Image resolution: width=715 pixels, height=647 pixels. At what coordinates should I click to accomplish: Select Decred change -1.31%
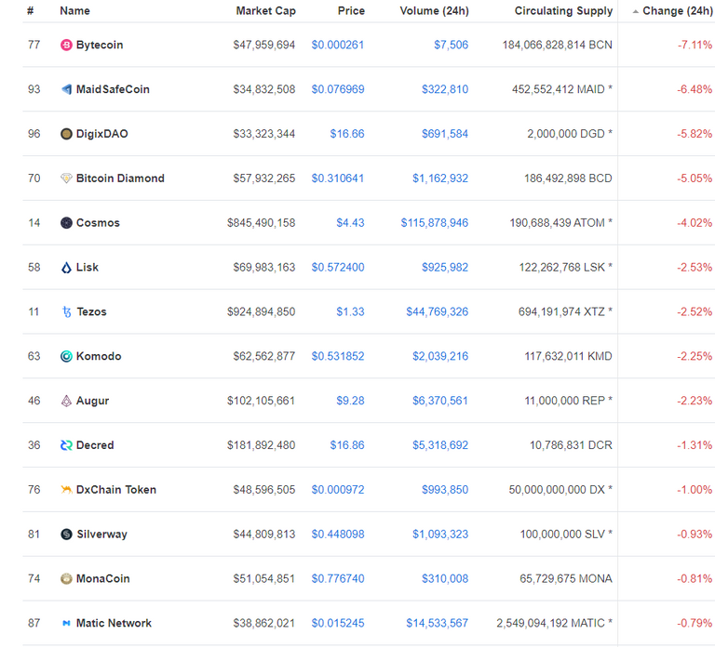point(695,445)
